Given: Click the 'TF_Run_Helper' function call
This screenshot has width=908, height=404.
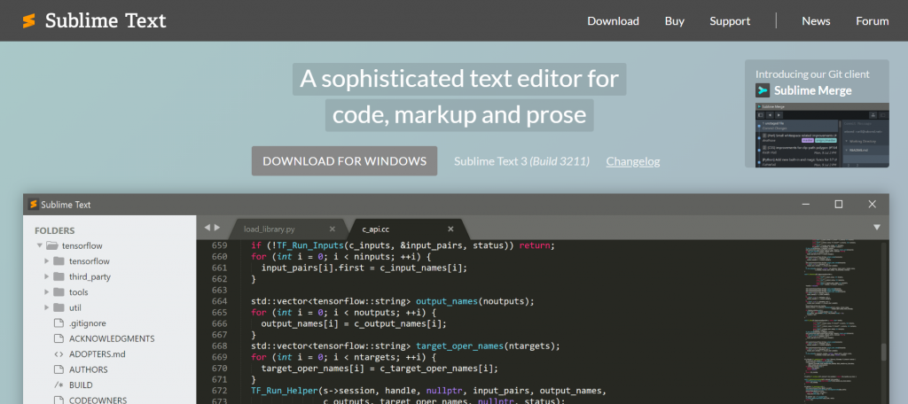Looking at the screenshot, I should click(x=284, y=391).
